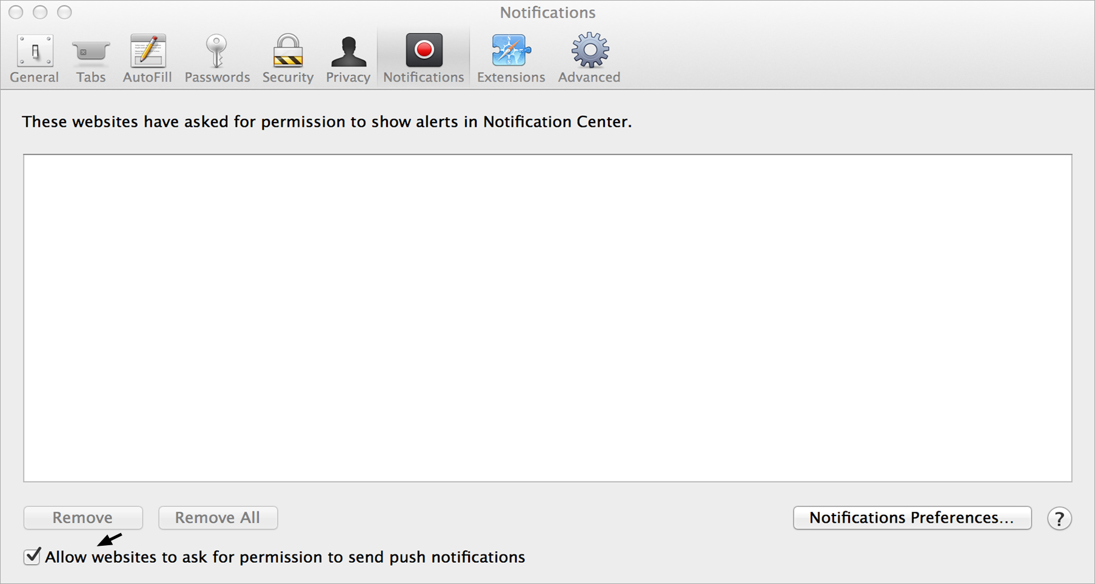Click the Extensions tab label text

[511, 78]
